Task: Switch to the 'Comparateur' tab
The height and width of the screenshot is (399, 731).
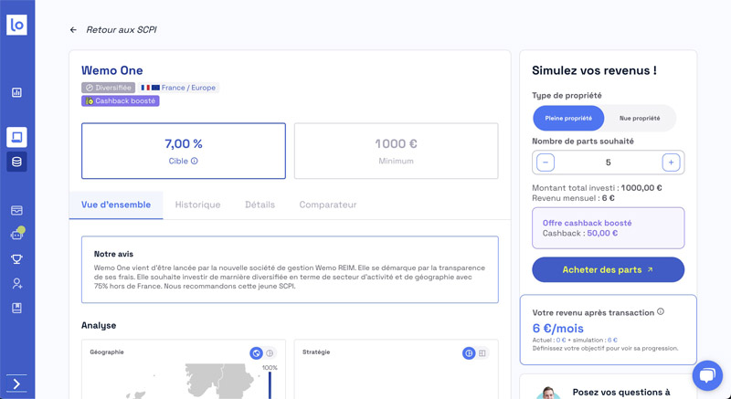Action: point(328,205)
